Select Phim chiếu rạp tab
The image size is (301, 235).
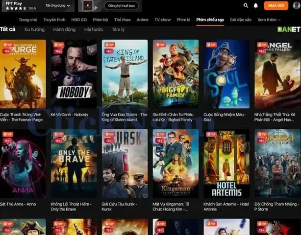pos(210,20)
